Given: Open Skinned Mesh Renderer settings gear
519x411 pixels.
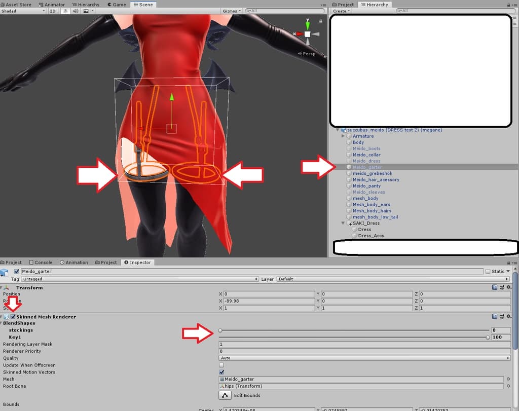Looking at the screenshot, I should pos(509,316).
